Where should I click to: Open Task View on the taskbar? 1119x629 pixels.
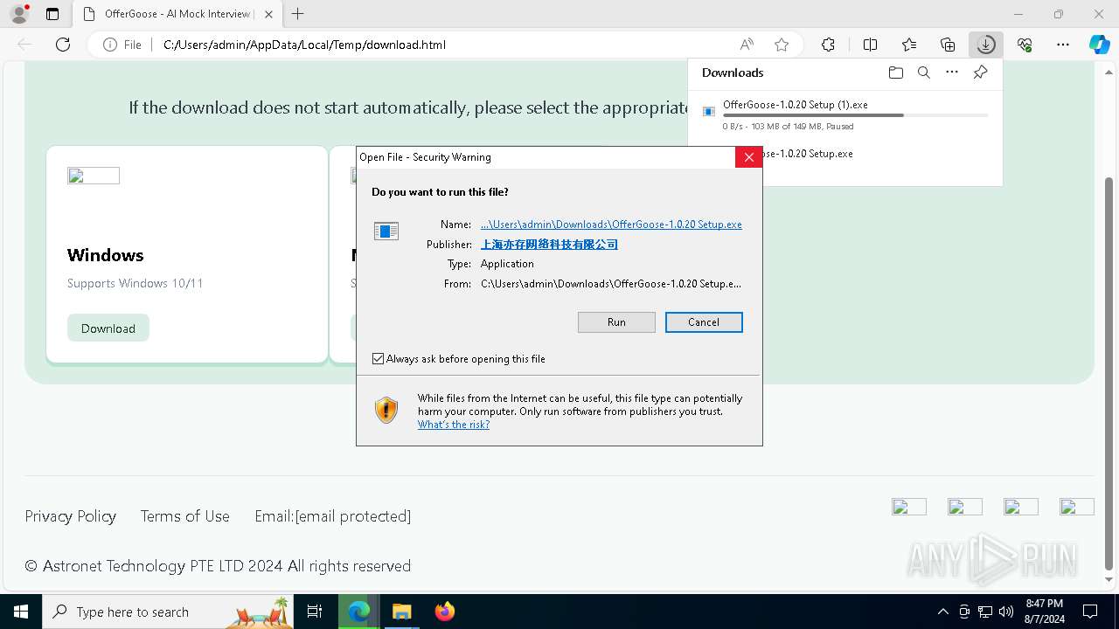pos(316,612)
